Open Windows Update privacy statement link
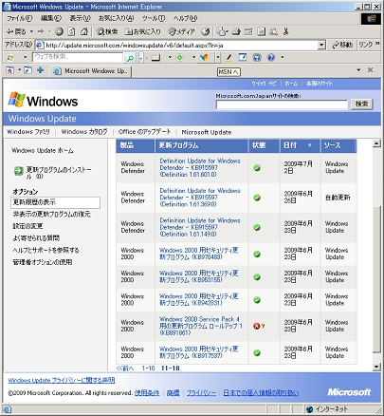Viewport: 384px width, 416px height. 62,380
